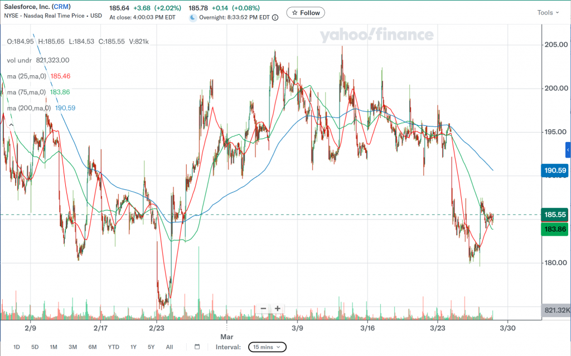This screenshot has width=571, height=356.
Task: Click the star Follow button
Action: tap(306, 13)
